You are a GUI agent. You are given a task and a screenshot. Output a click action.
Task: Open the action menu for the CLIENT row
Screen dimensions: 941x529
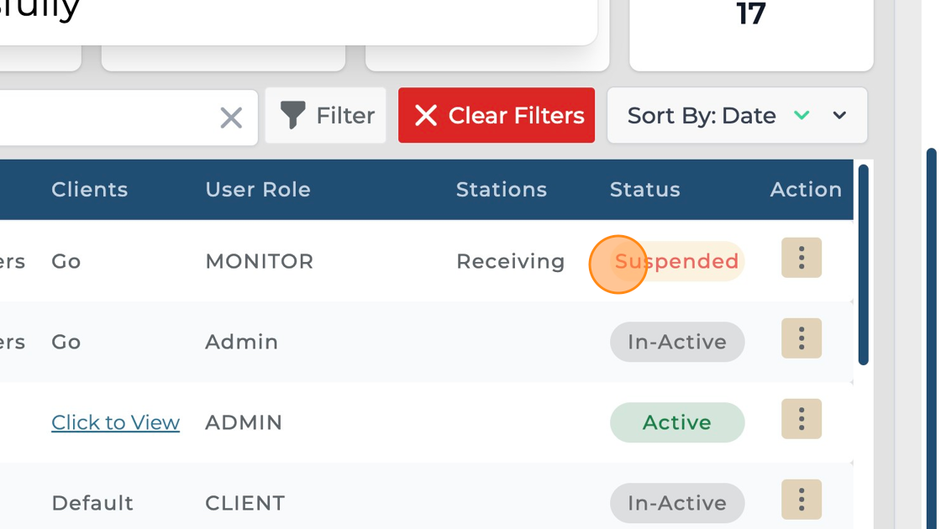[802, 500]
